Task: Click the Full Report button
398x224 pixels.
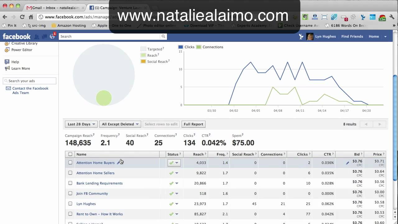Action: pyautogui.click(x=193, y=124)
